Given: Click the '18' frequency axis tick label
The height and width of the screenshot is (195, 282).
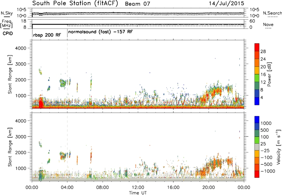Looking at the screenshot, I should click(24, 21).
